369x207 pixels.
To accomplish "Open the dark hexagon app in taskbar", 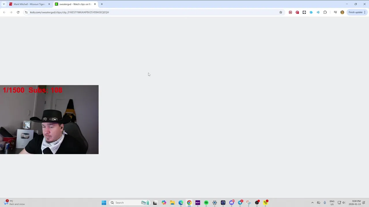I will click(223, 203).
